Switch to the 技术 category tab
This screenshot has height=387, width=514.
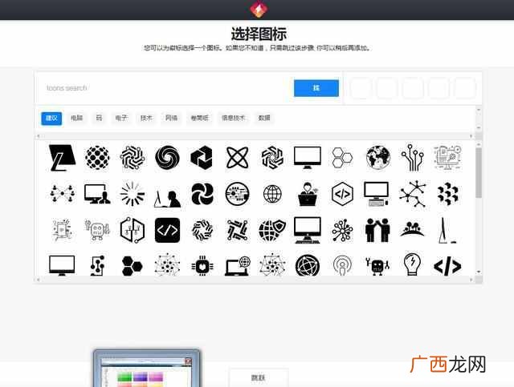pos(146,118)
